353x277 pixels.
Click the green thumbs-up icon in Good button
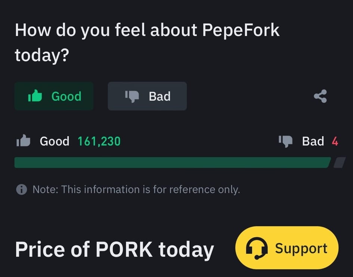[35, 96]
